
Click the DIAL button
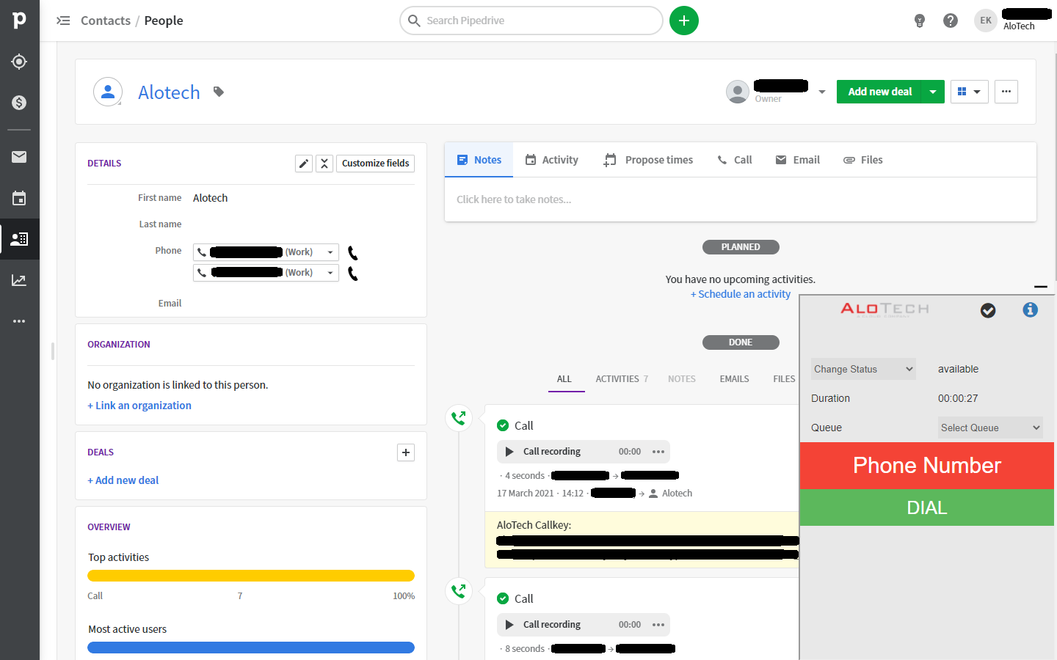pos(926,507)
